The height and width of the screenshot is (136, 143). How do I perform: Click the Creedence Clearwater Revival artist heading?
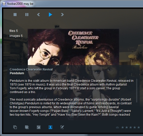click(31, 70)
